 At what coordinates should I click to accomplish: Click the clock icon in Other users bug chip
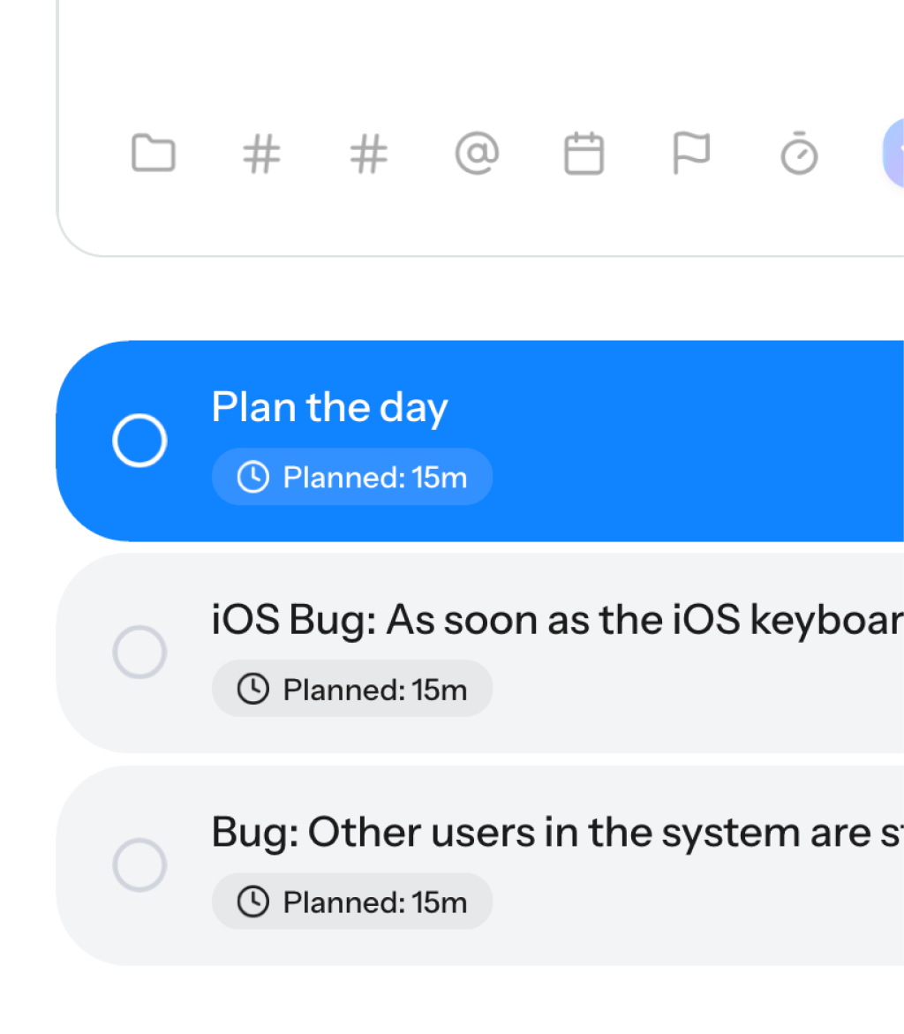(253, 902)
